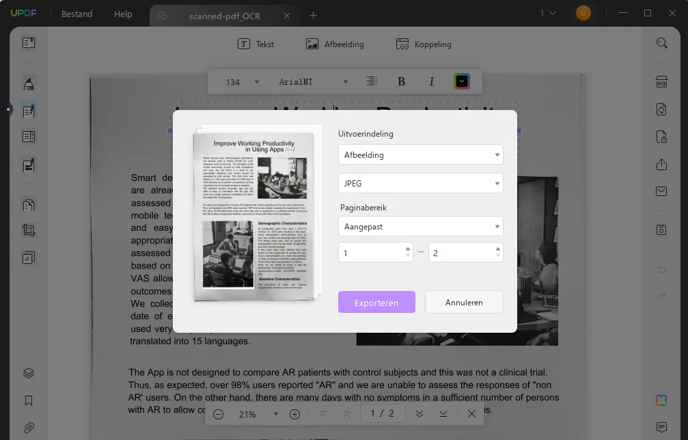Open the Page Tools watermark icon in sidebar
Screen dimensions: 688x440
click(29, 258)
